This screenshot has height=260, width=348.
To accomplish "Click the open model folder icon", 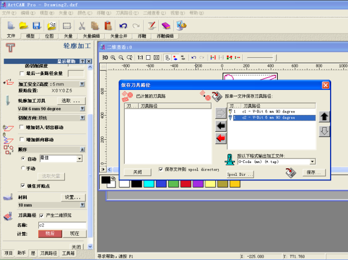I will point(52,26).
